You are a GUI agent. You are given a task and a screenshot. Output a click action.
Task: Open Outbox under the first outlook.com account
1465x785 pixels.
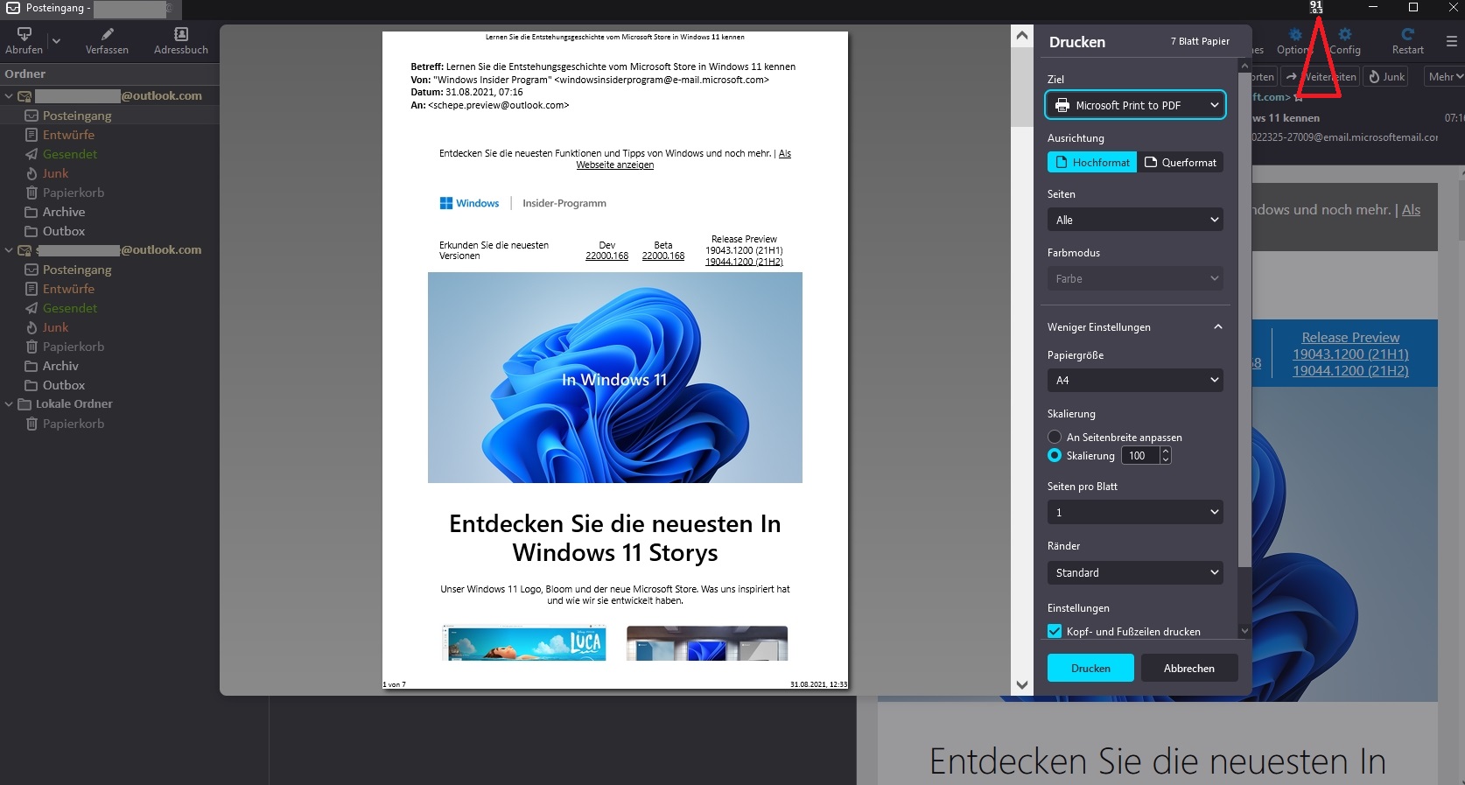click(x=64, y=231)
